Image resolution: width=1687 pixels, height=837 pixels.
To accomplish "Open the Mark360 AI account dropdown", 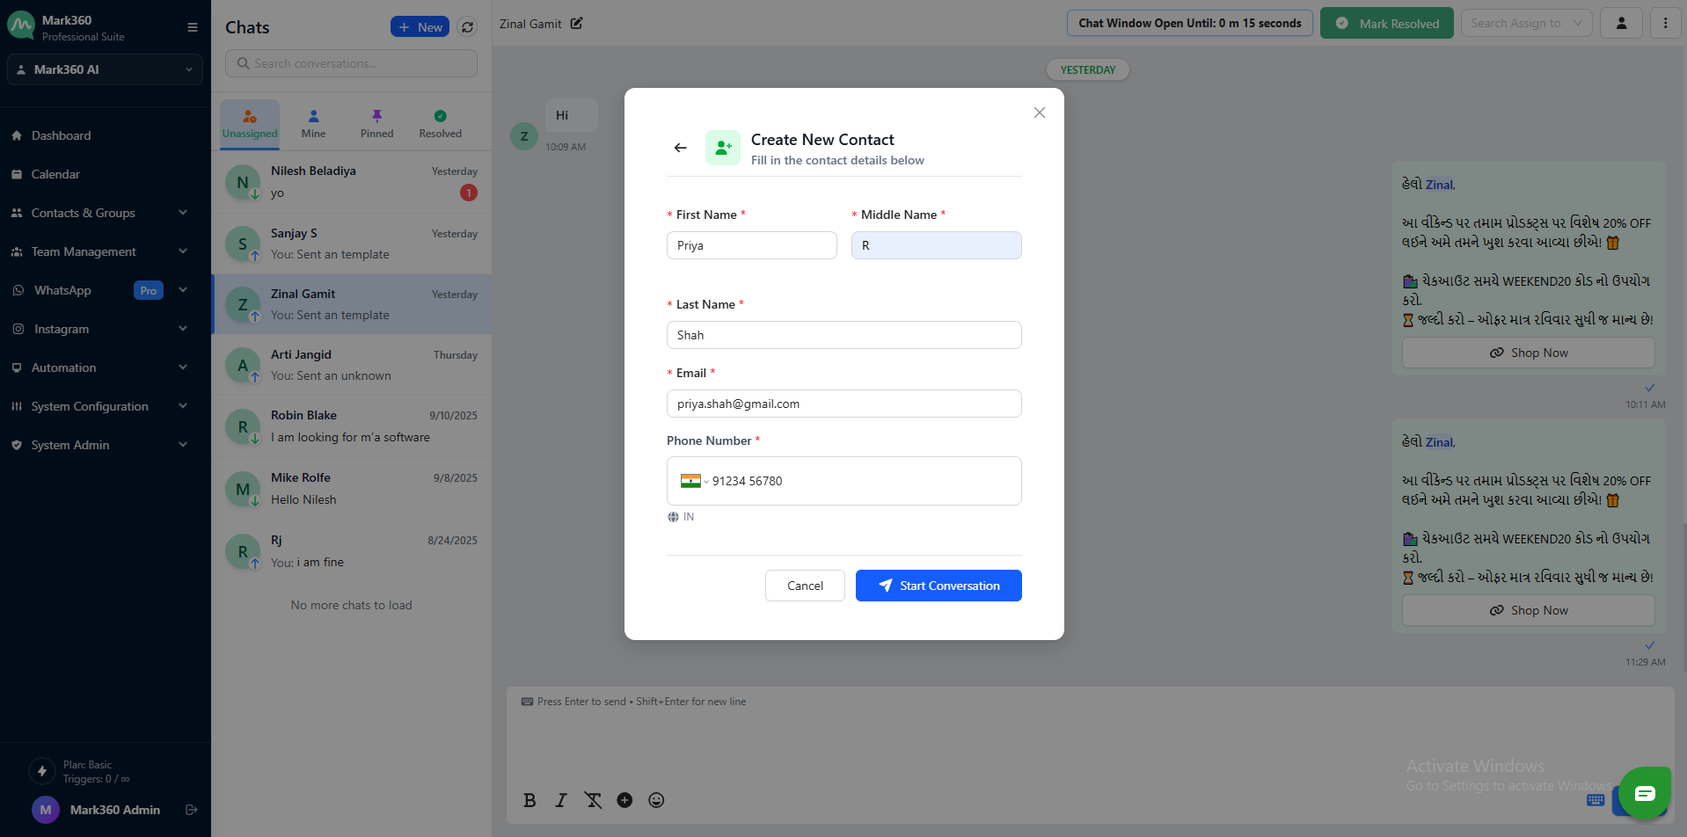I will [x=105, y=69].
